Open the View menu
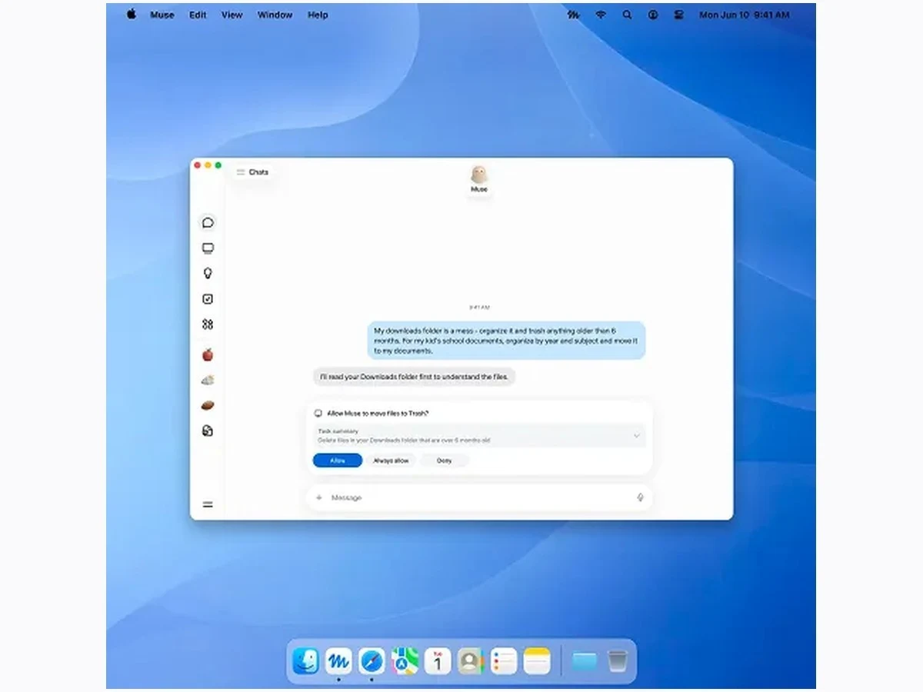Viewport: 923px width, 692px height. (232, 15)
